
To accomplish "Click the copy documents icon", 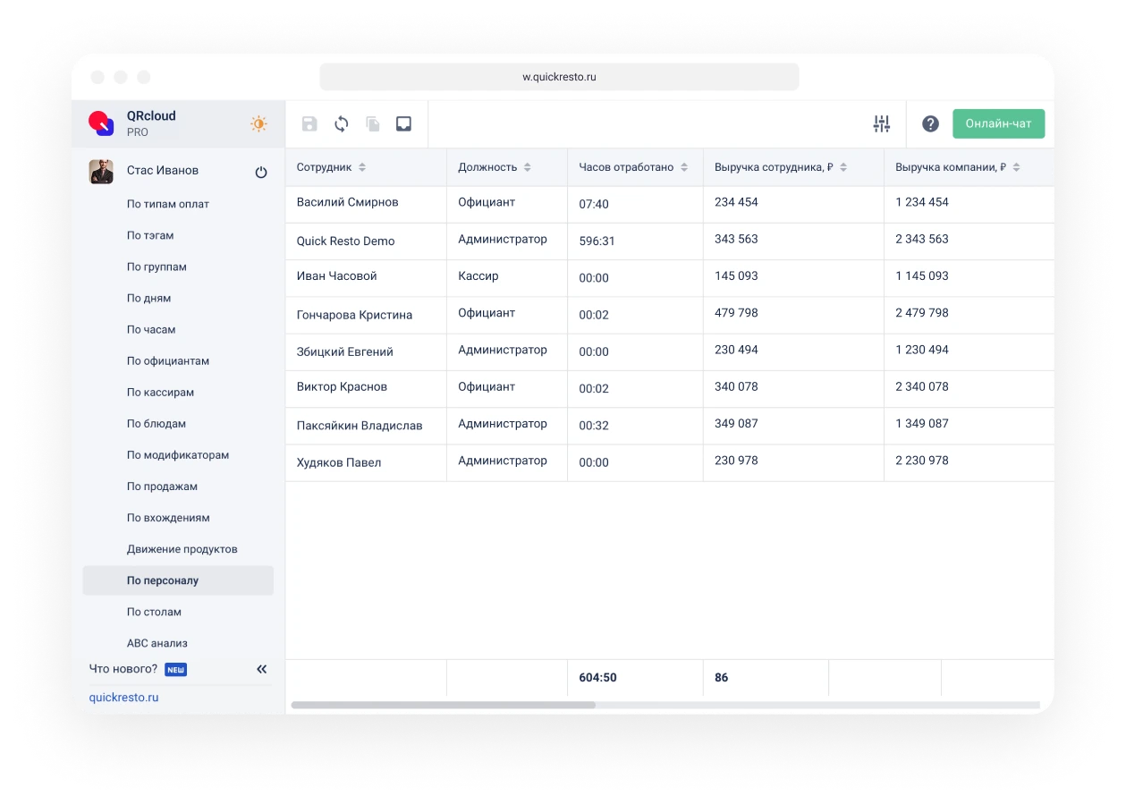I will [x=373, y=124].
